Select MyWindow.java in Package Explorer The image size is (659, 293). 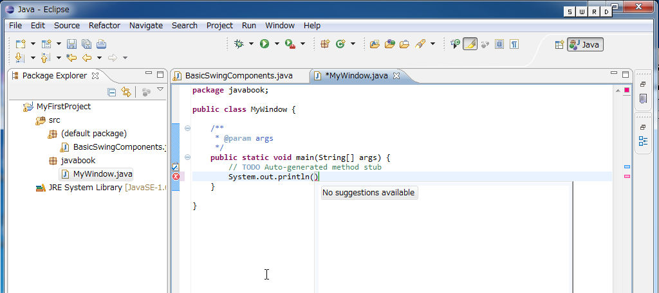click(x=102, y=173)
